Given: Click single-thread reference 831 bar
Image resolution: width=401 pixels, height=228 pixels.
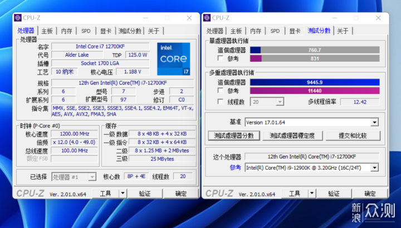Looking at the screenshot, I should click(x=315, y=58).
